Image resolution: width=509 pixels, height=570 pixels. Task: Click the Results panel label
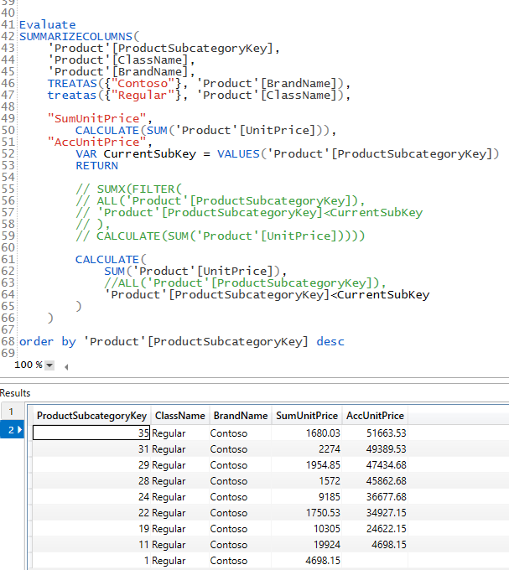tap(15, 393)
